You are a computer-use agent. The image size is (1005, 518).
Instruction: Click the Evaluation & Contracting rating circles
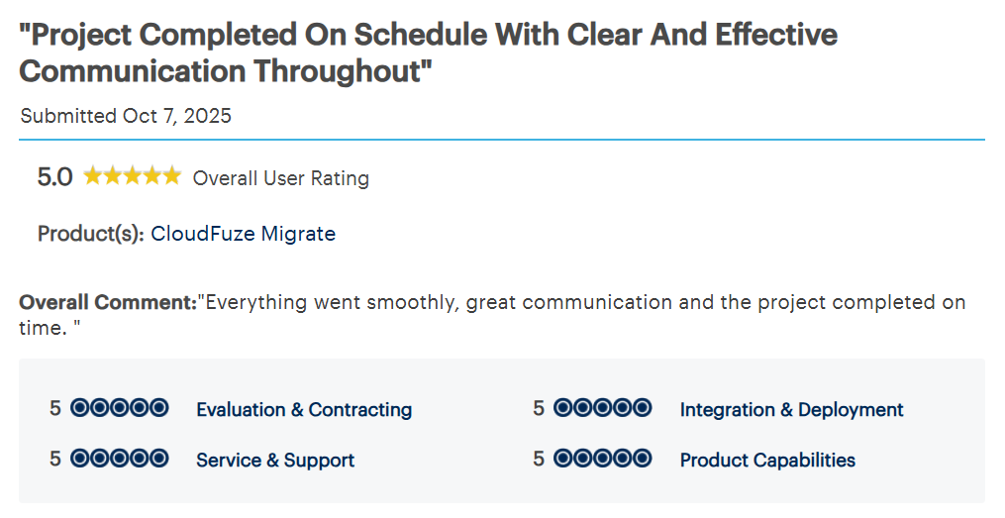pyautogui.click(x=120, y=408)
